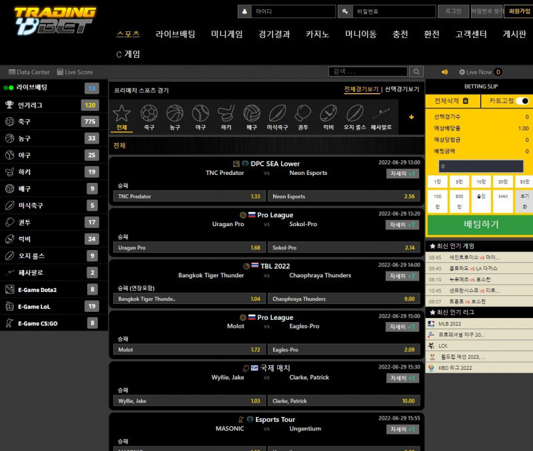Switch to 선택경기보기 tab
Screen dimensions: 533x451
click(x=402, y=89)
